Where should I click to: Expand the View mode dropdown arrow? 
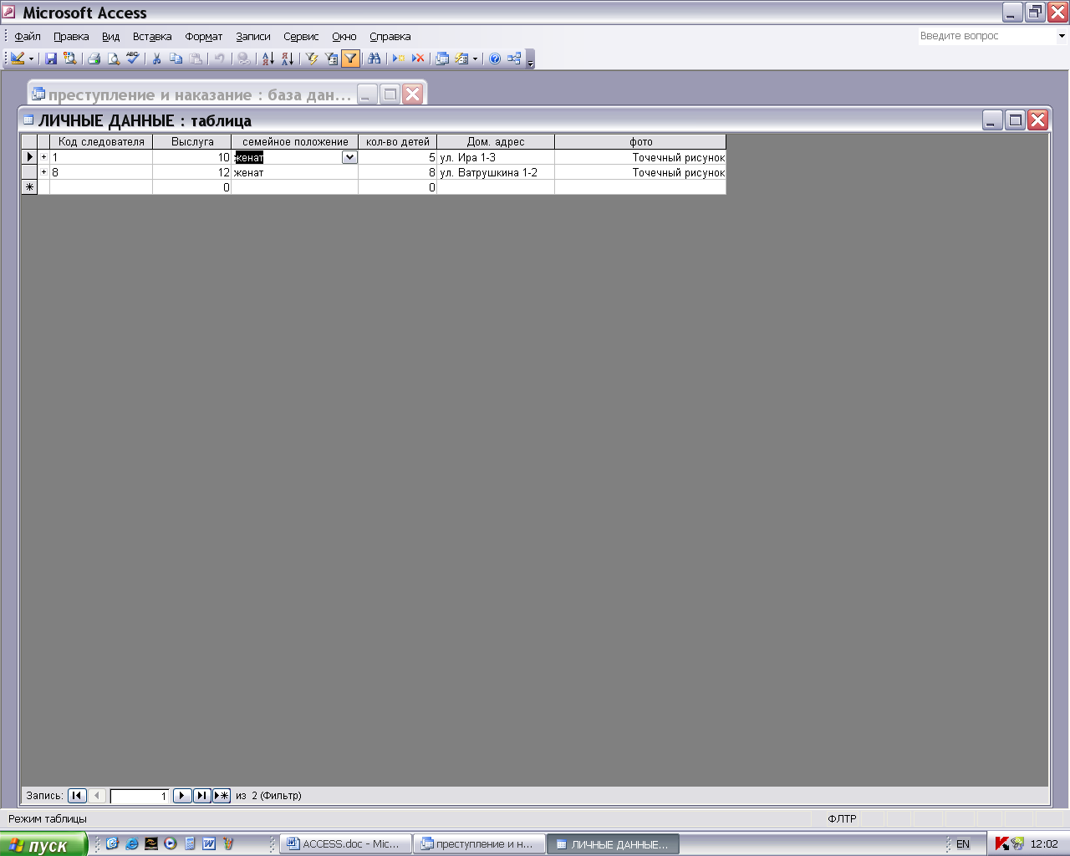[x=31, y=59]
